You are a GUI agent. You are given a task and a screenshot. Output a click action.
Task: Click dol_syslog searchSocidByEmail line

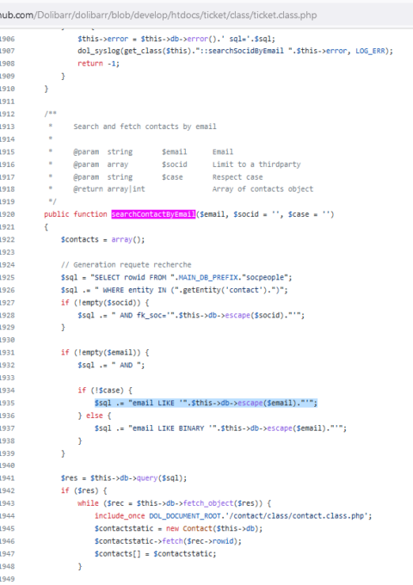click(x=236, y=51)
